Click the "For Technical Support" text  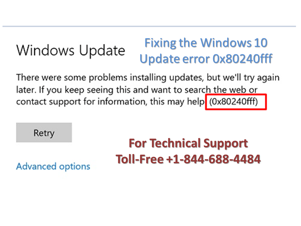pyautogui.click(x=188, y=143)
